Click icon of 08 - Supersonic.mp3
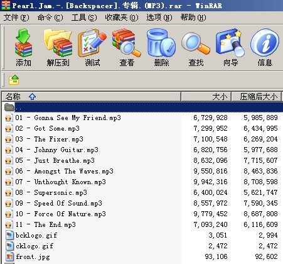 pyautogui.click(x=8, y=192)
